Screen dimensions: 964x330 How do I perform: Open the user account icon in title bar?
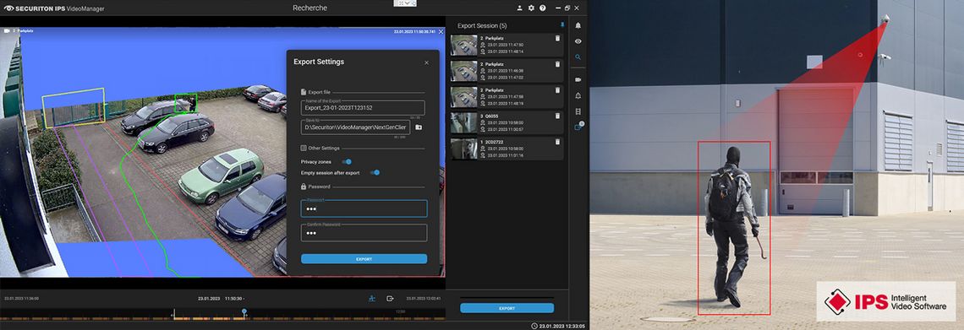coord(519,8)
